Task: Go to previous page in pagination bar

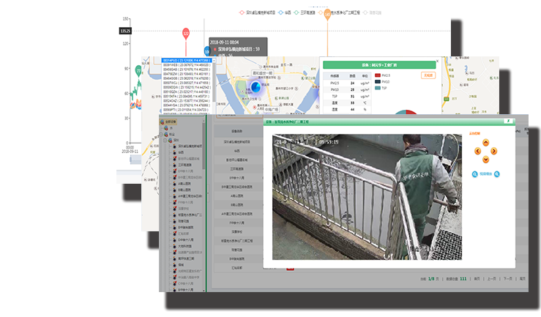Action: click(x=491, y=279)
